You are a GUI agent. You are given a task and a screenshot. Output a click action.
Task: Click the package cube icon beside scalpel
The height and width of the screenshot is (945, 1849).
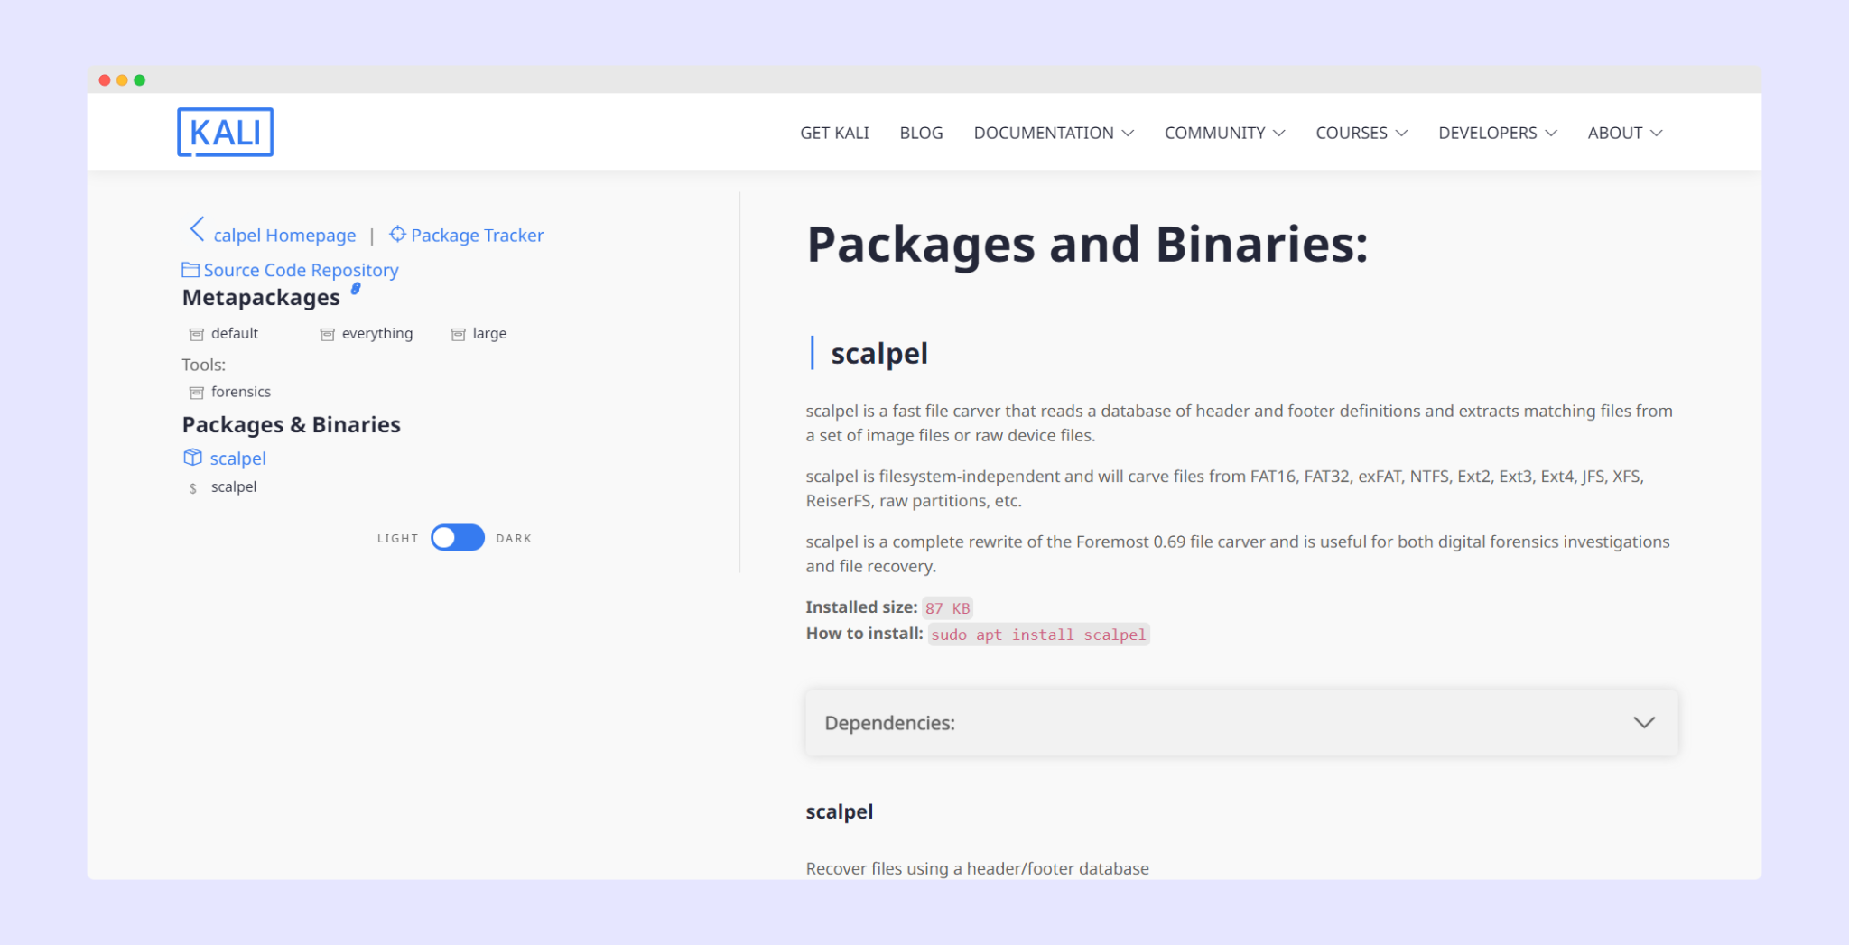[x=192, y=458]
